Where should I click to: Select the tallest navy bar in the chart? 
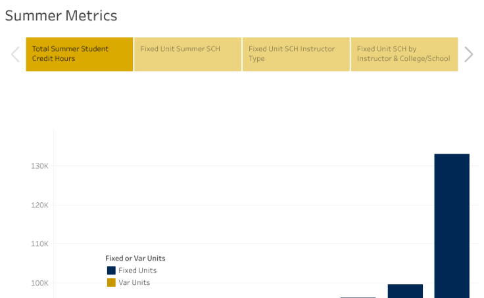point(452,223)
